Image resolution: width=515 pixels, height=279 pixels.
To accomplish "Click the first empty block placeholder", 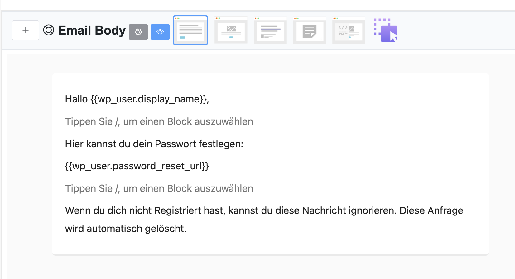I will pos(159,121).
